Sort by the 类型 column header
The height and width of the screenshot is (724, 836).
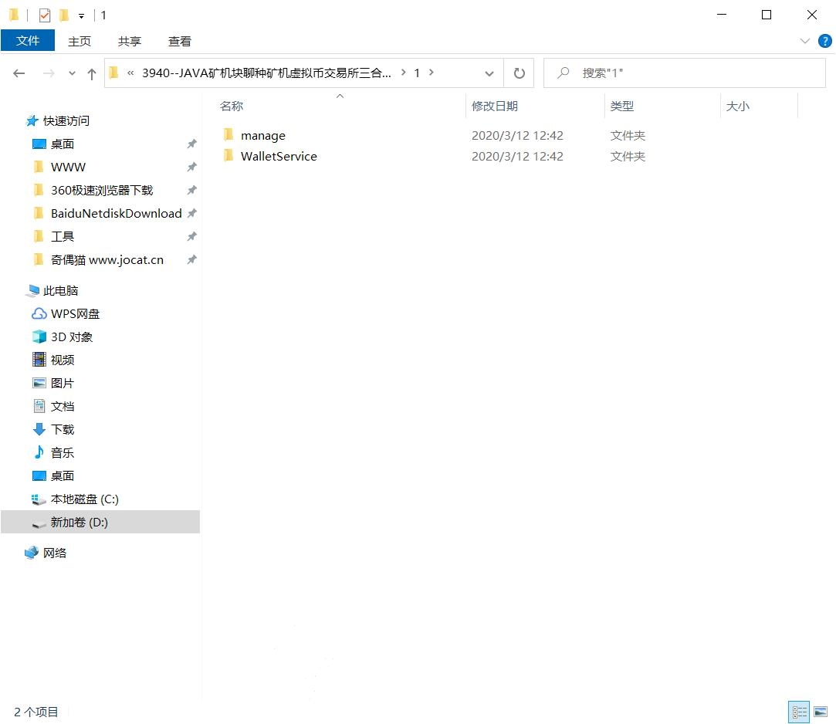click(x=621, y=106)
